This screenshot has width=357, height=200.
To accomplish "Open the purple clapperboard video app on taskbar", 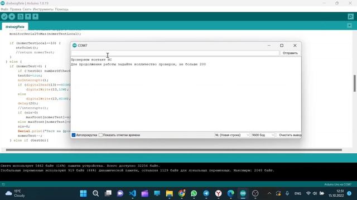I will point(145,193).
